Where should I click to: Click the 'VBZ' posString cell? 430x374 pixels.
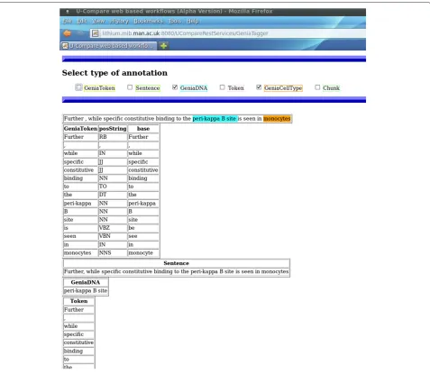pos(113,228)
